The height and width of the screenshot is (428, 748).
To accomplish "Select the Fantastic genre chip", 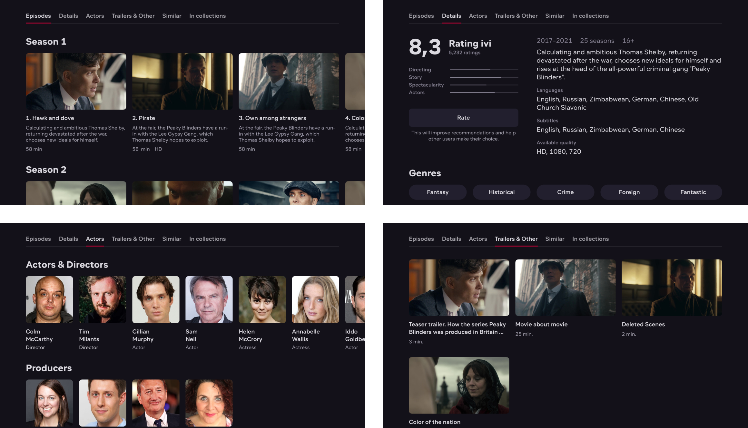I will coord(693,192).
